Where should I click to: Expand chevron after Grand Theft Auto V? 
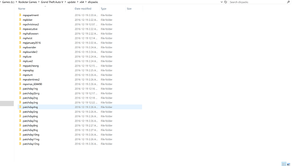[x=65, y=2]
